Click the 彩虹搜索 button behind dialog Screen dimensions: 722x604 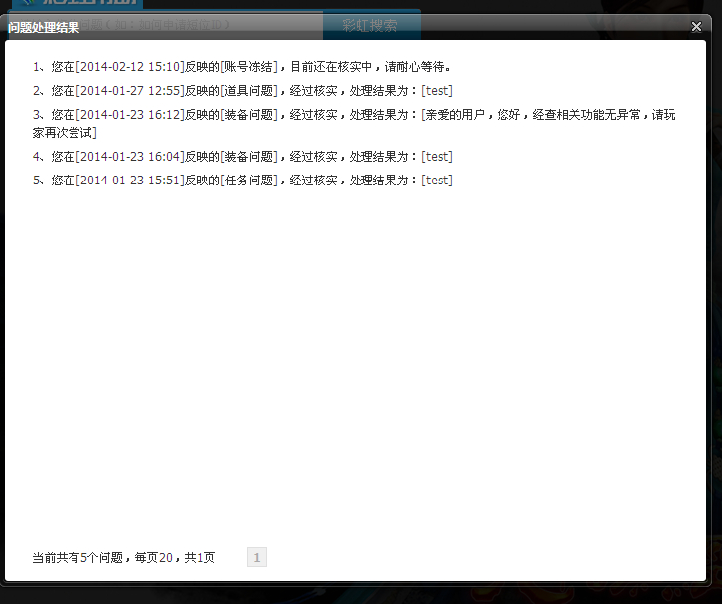point(371,25)
